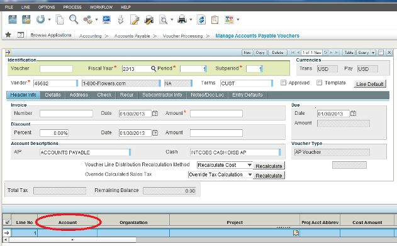Open the Due Date calendar picker
Image resolution: width=397 pixels, height=246 pixels.
pos(353,114)
